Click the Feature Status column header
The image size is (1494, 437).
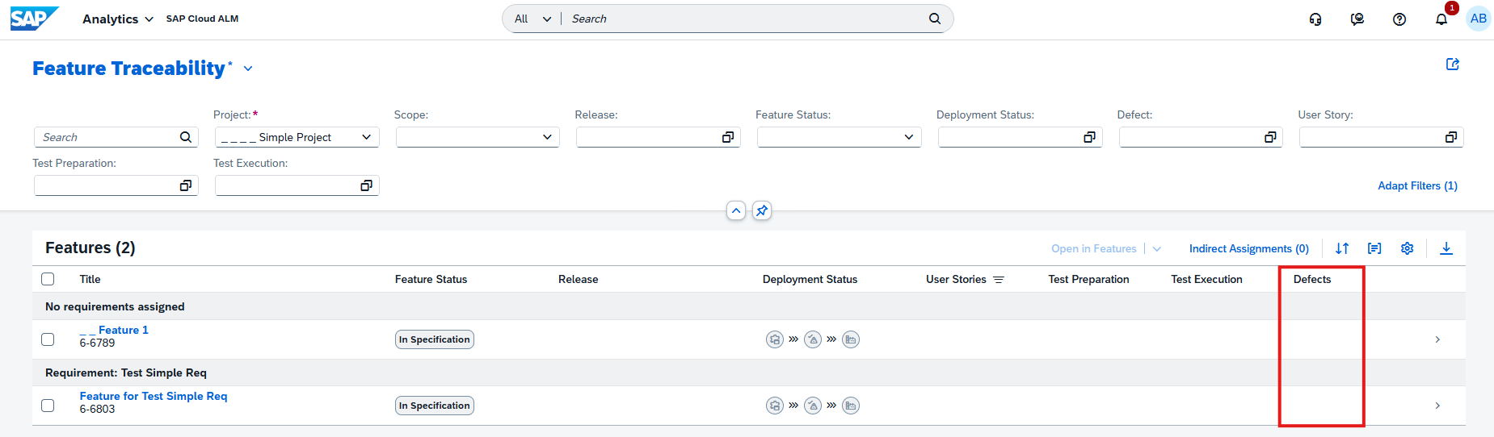pos(431,279)
